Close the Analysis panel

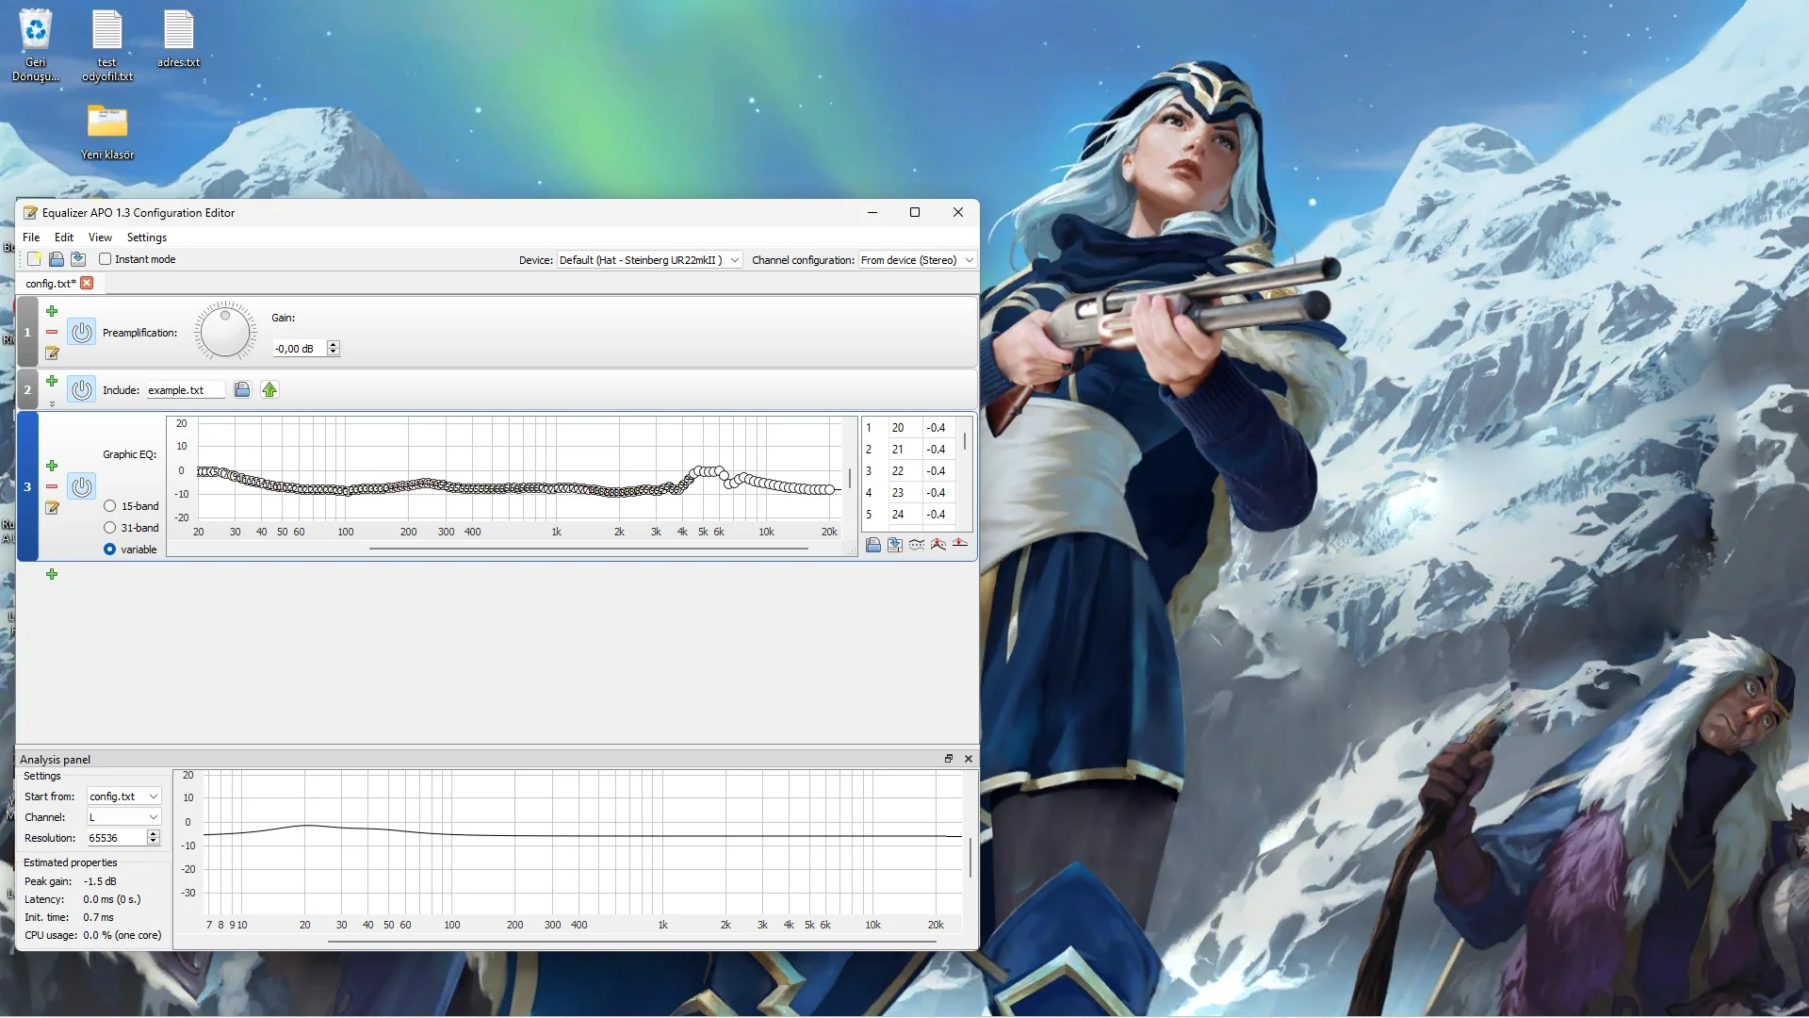(x=969, y=759)
